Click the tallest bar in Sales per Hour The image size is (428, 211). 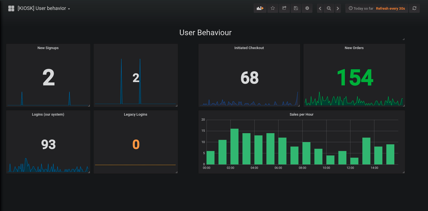point(235,147)
